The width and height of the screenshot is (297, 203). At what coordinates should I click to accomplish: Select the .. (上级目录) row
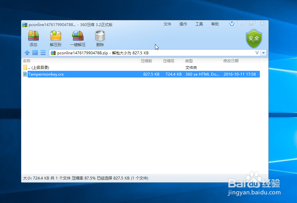point(141,67)
